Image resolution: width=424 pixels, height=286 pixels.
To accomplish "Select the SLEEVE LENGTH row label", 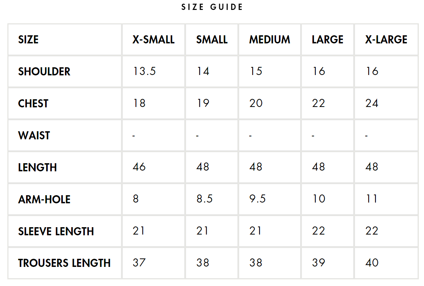I will click(56, 232).
